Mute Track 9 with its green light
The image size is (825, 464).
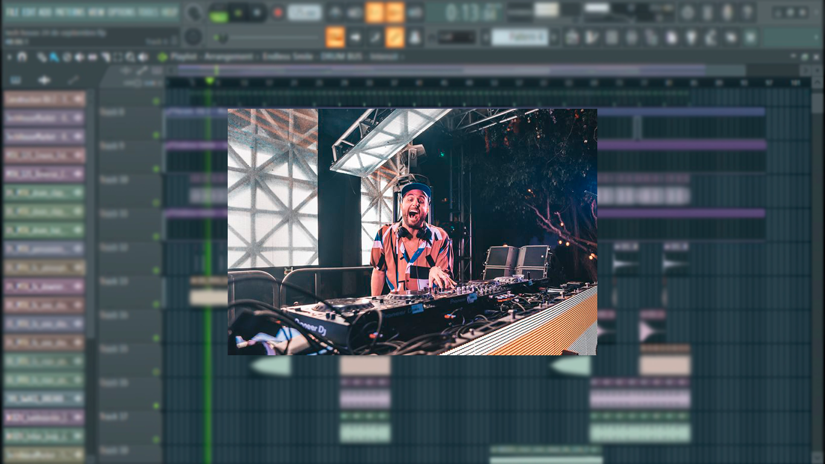156,169
